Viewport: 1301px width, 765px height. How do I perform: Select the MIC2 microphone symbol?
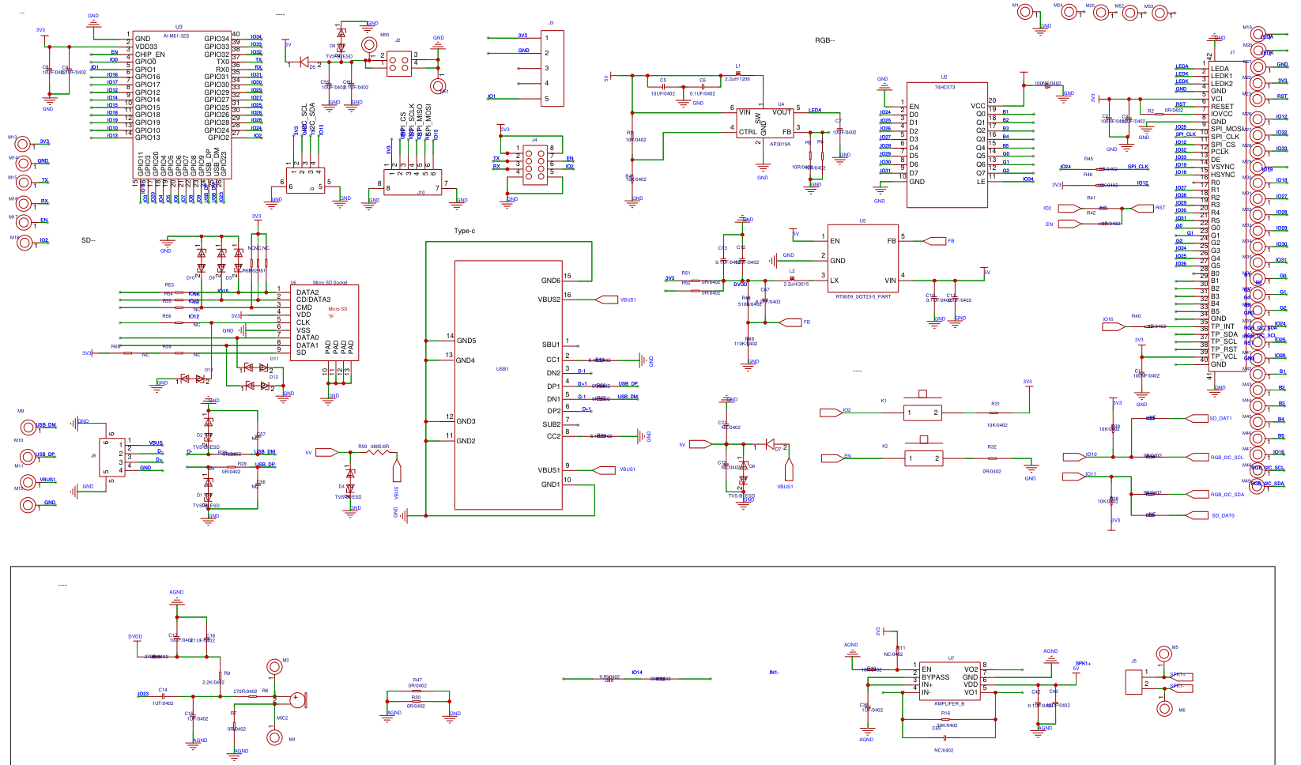(x=298, y=699)
